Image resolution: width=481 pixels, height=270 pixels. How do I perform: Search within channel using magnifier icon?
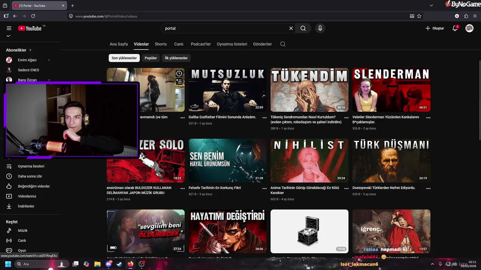283,44
